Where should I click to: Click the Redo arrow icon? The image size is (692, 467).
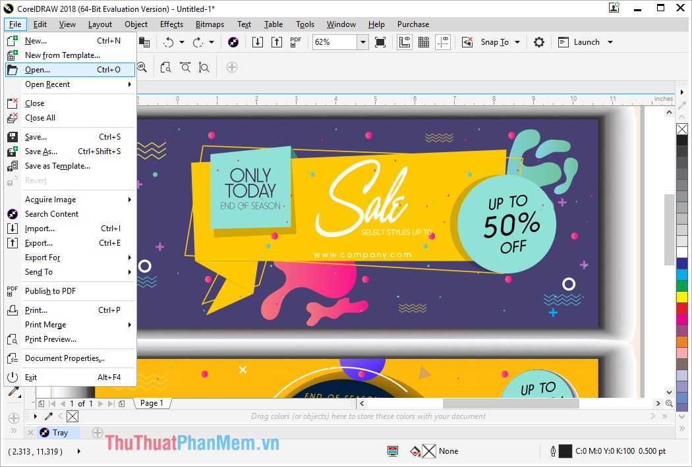click(198, 42)
